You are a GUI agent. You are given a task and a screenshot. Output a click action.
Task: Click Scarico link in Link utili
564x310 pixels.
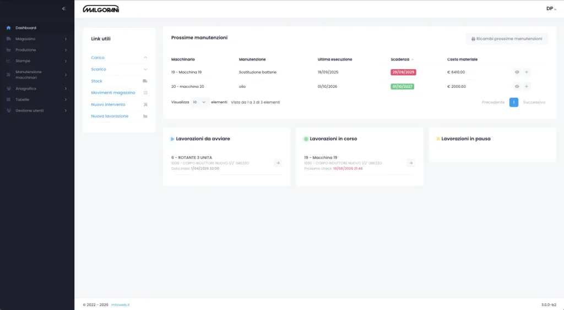(x=99, y=69)
